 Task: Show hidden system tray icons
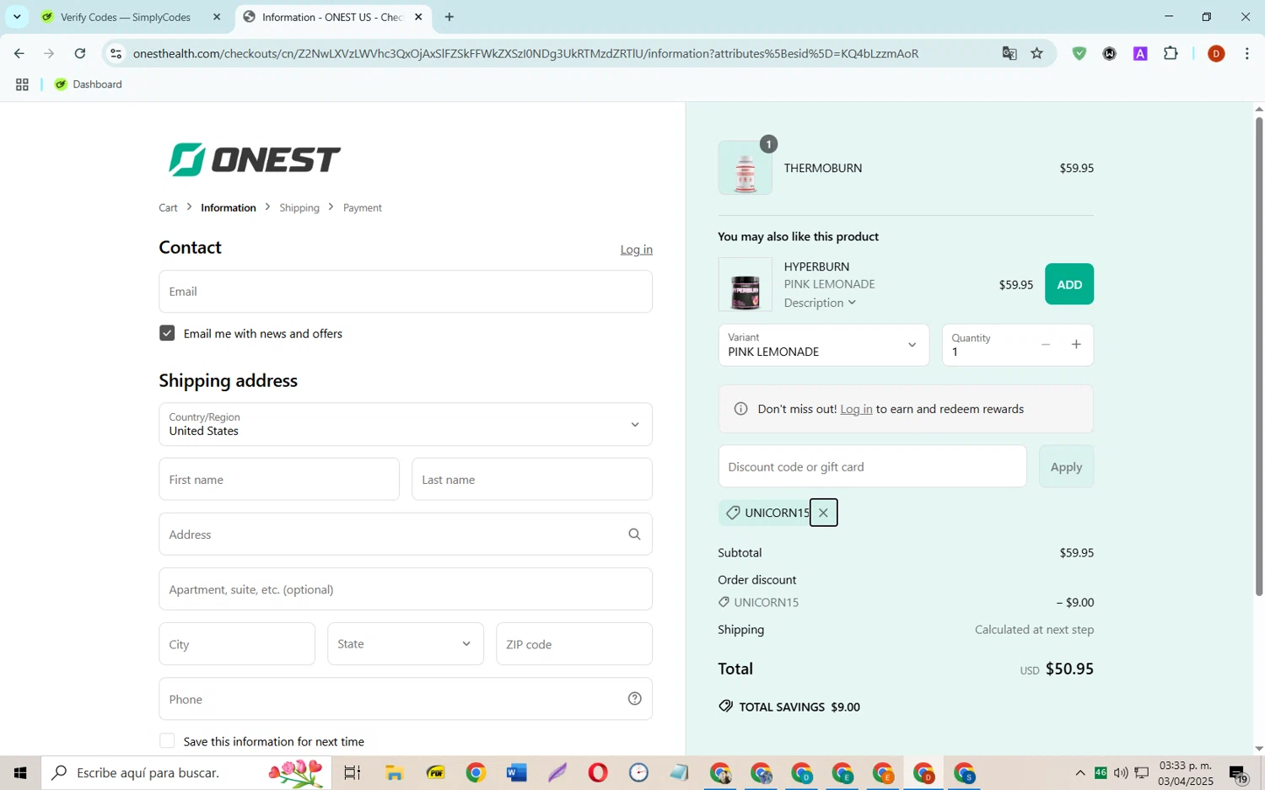point(1079,773)
